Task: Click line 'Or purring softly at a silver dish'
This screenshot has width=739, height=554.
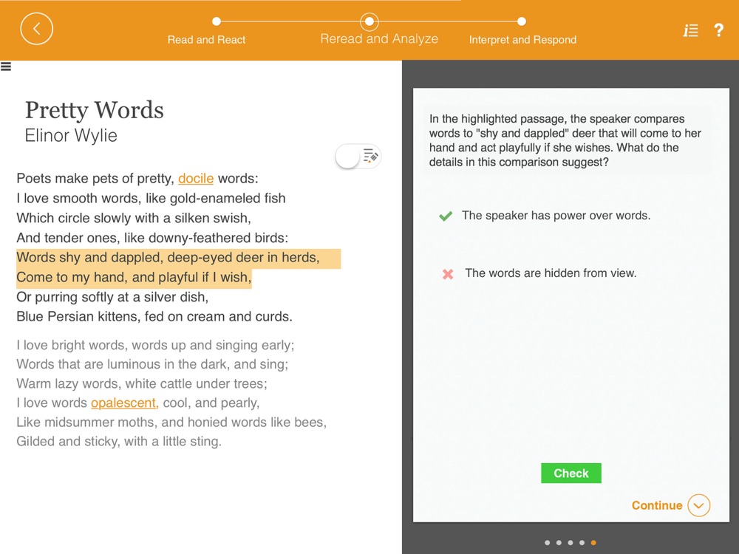Action: coord(112,297)
